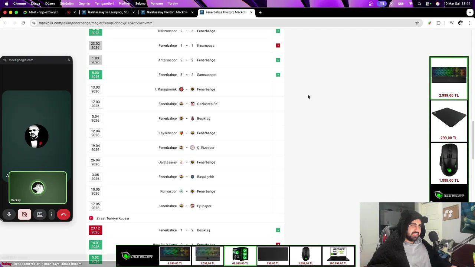Click 8.03 2026 date box

95,75
